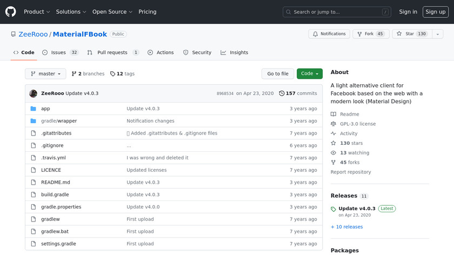
Task: Open the gradlew file
Action: [50, 219]
